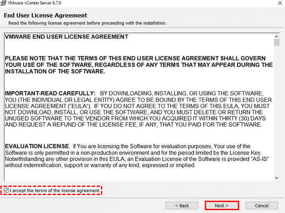Cancel the vCenter Server installation
Viewport: 285px width, 213px height.
(x=262, y=206)
